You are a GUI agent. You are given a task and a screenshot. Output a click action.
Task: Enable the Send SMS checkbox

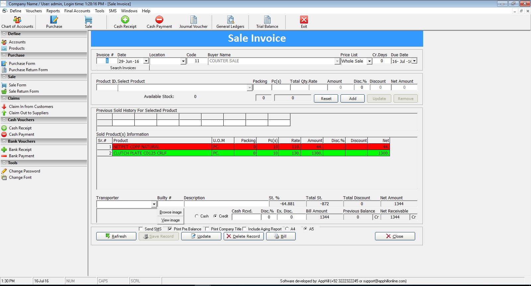click(141, 229)
